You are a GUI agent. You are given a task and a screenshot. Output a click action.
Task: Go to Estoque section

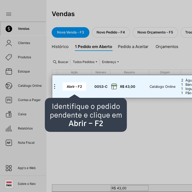coord(23,71)
